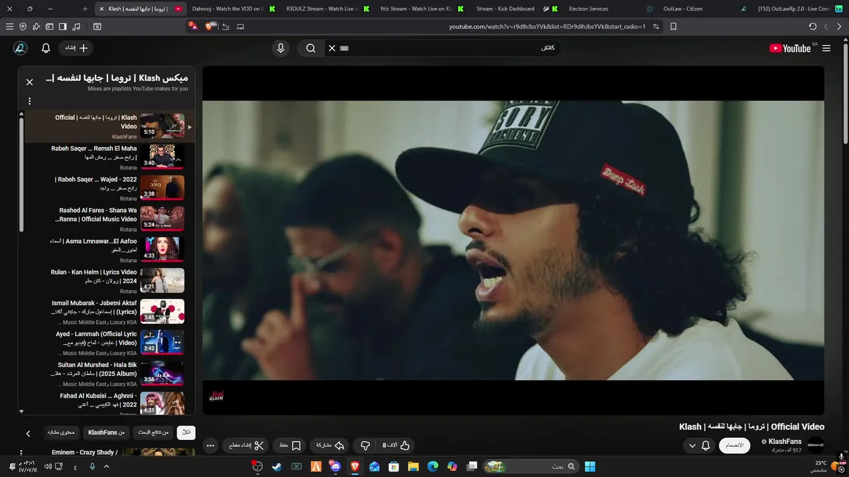The image size is (849, 477).
Task: Show next filter chips with chevron
Action: click(28, 433)
